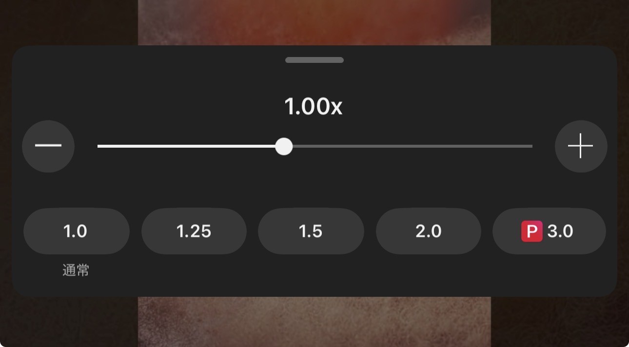Tap the 通常 label under 1.0
The image size is (629, 347).
tap(76, 270)
